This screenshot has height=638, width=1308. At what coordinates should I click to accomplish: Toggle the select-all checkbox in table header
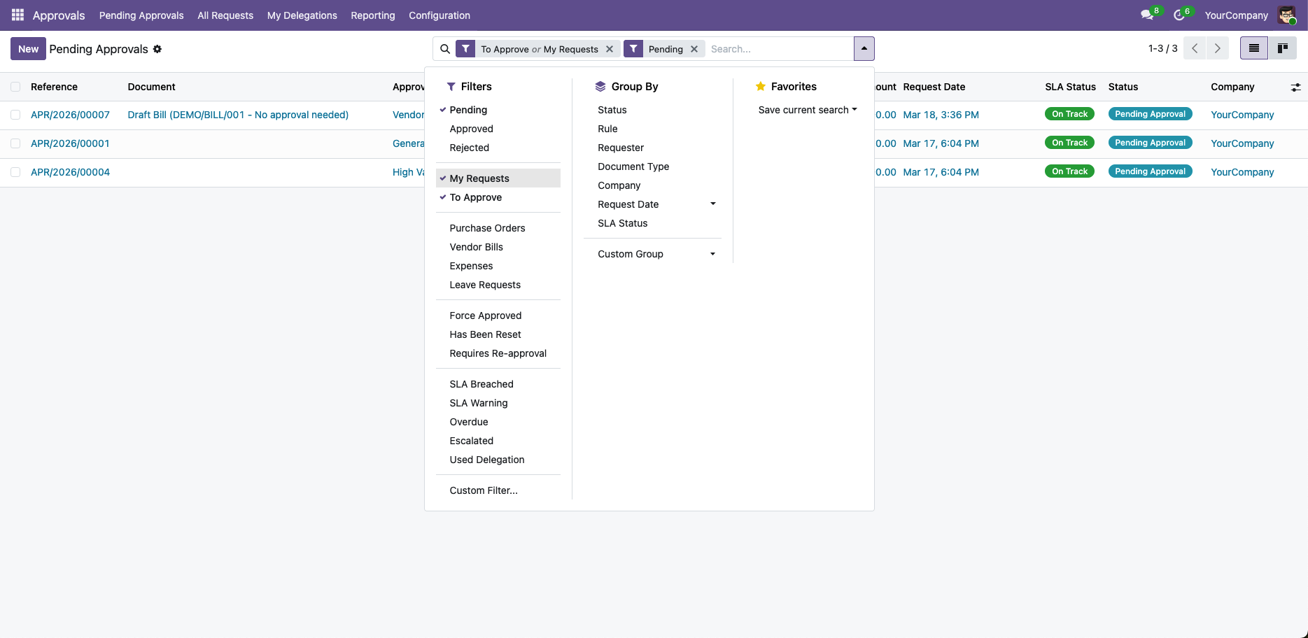click(15, 86)
